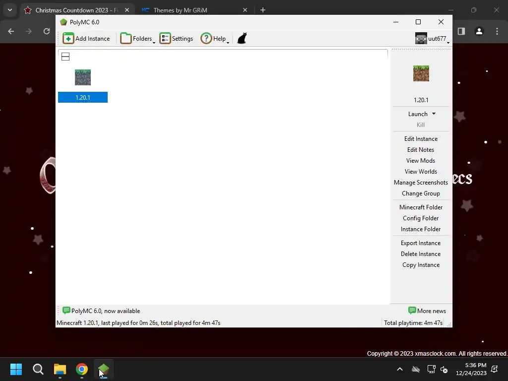Viewport: 508px width, 381px height.
Task: Click the Add Instance toolbar button
Action: pos(86,39)
